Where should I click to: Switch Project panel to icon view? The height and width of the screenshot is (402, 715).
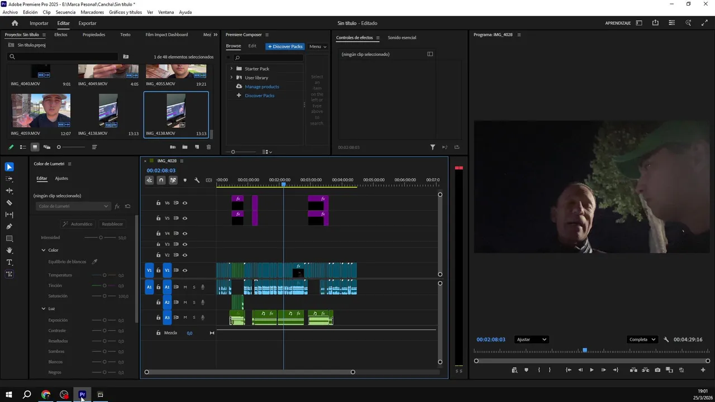[35, 147]
